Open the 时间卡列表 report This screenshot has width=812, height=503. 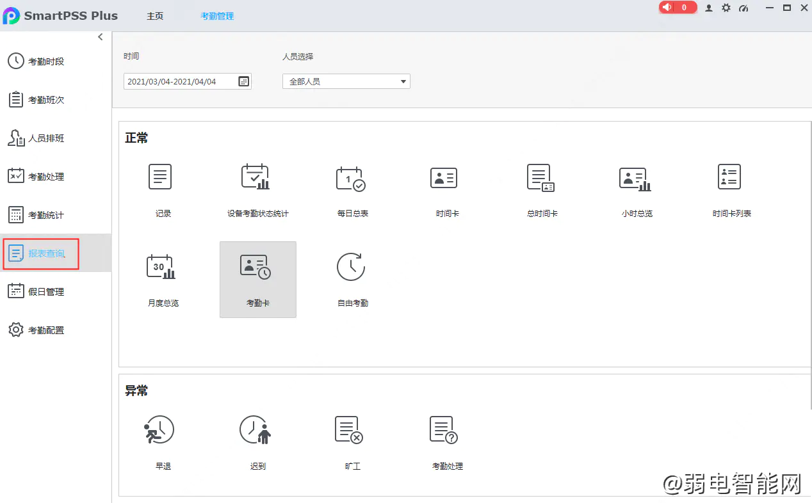[x=729, y=177]
